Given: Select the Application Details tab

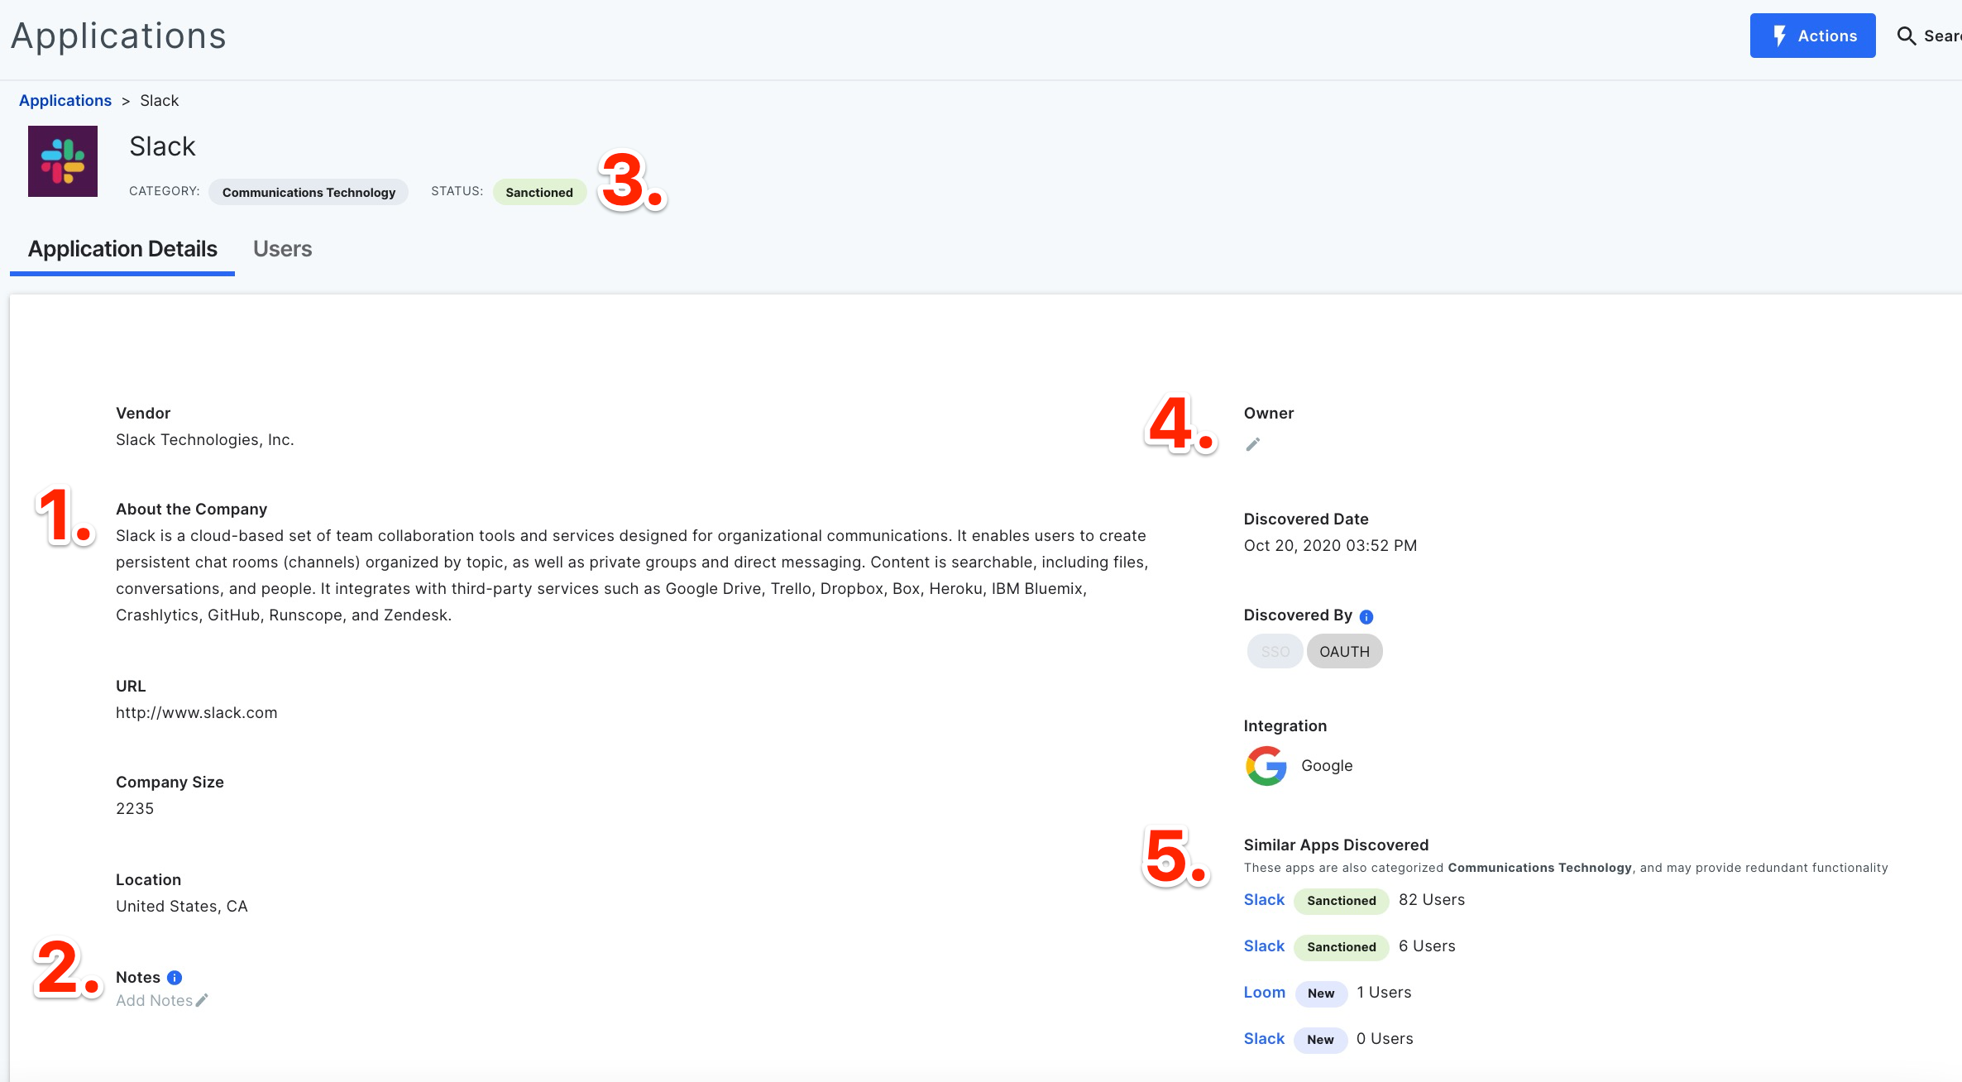Looking at the screenshot, I should 122,249.
